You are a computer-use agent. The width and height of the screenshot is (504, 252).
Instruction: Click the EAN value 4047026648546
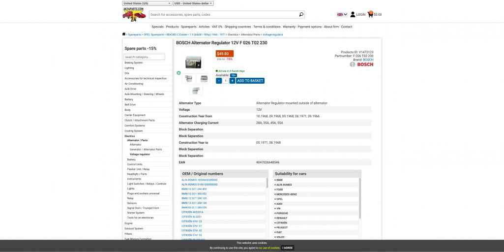pyautogui.click(x=268, y=162)
